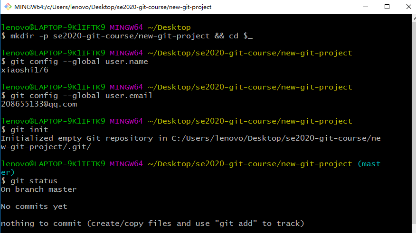The width and height of the screenshot is (416, 233).
Task: Click the scrollbar up arrow
Action: pyautogui.click(x=414, y=18)
